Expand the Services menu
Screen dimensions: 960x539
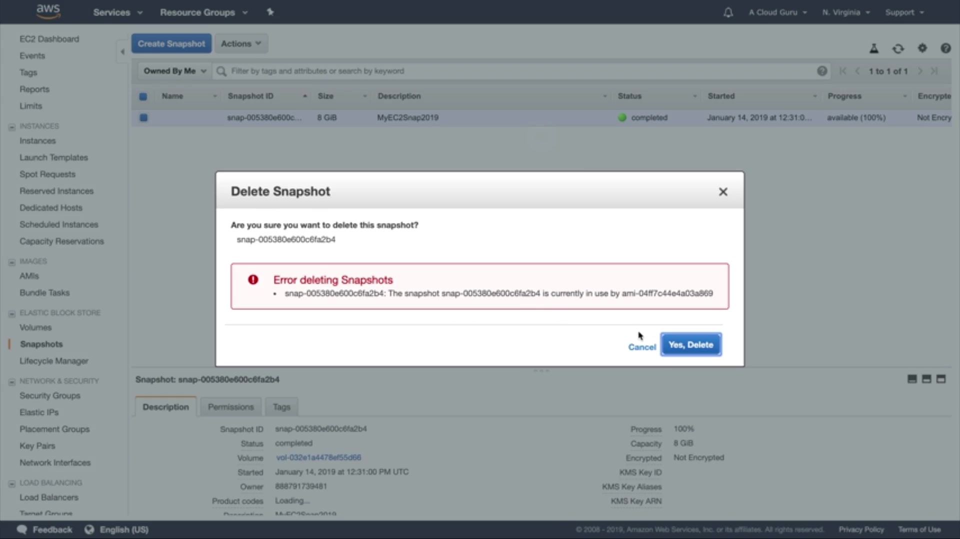point(117,12)
